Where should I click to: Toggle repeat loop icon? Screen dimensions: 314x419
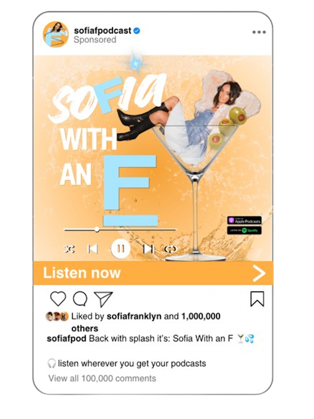pos(171,249)
